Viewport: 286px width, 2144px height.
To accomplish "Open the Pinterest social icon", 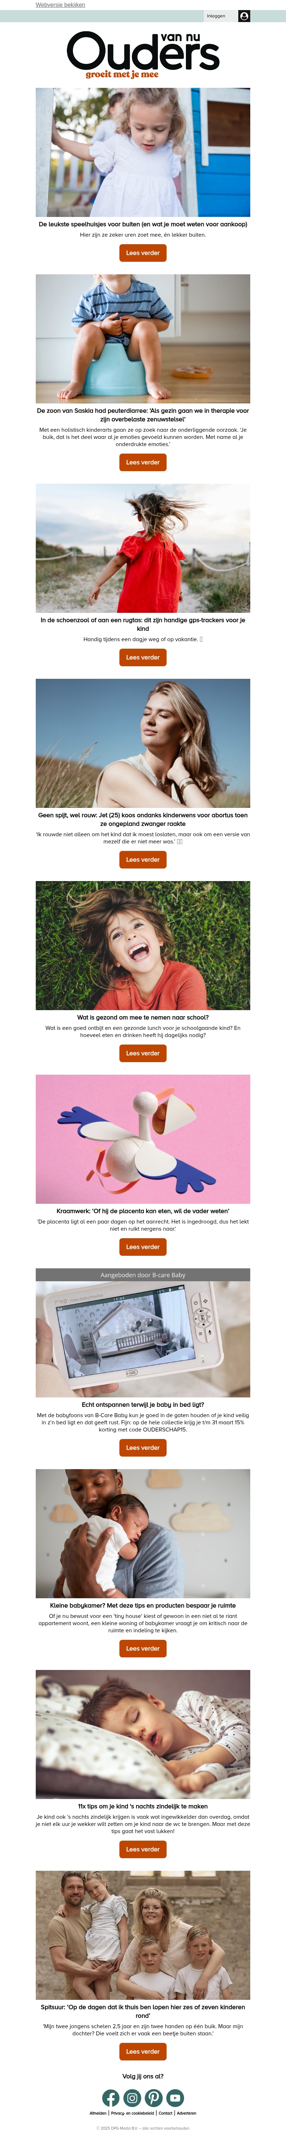I will click(x=153, y=2098).
